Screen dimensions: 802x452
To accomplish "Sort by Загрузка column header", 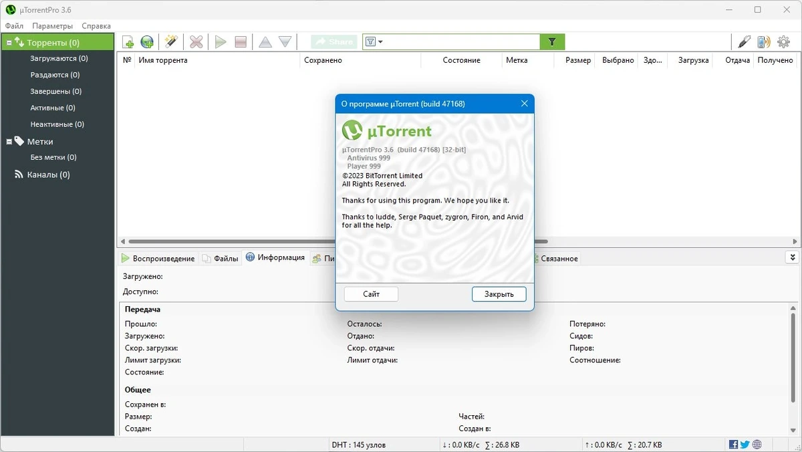I will pos(690,60).
